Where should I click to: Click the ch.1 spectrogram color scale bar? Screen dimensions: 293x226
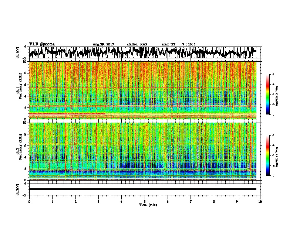(x=267, y=95)
